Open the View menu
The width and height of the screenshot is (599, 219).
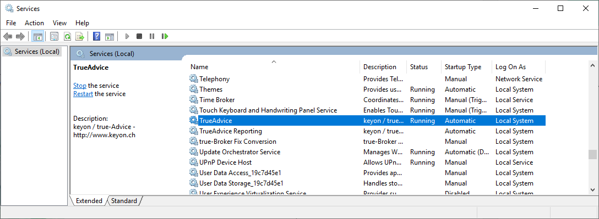click(59, 23)
